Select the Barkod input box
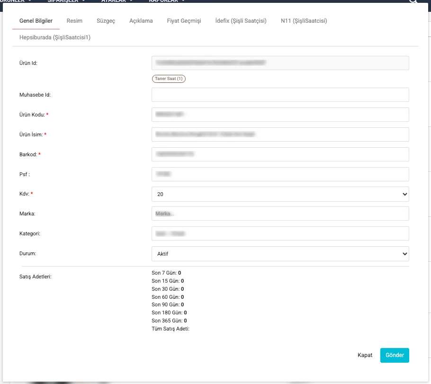The height and width of the screenshot is (384, 431). point(280,154)
